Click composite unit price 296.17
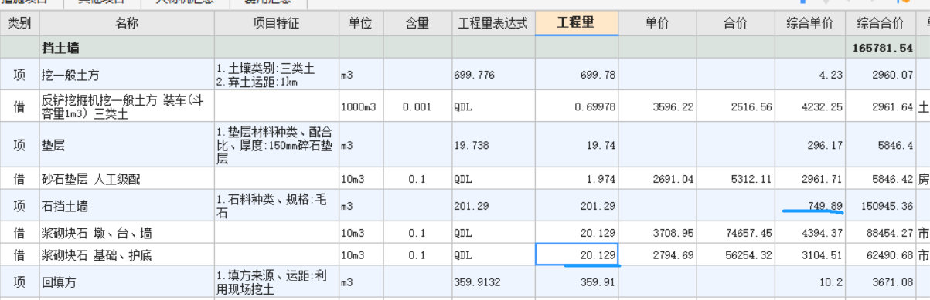Image resolution: width=930 pixels, height=300 pixels. 825,144
